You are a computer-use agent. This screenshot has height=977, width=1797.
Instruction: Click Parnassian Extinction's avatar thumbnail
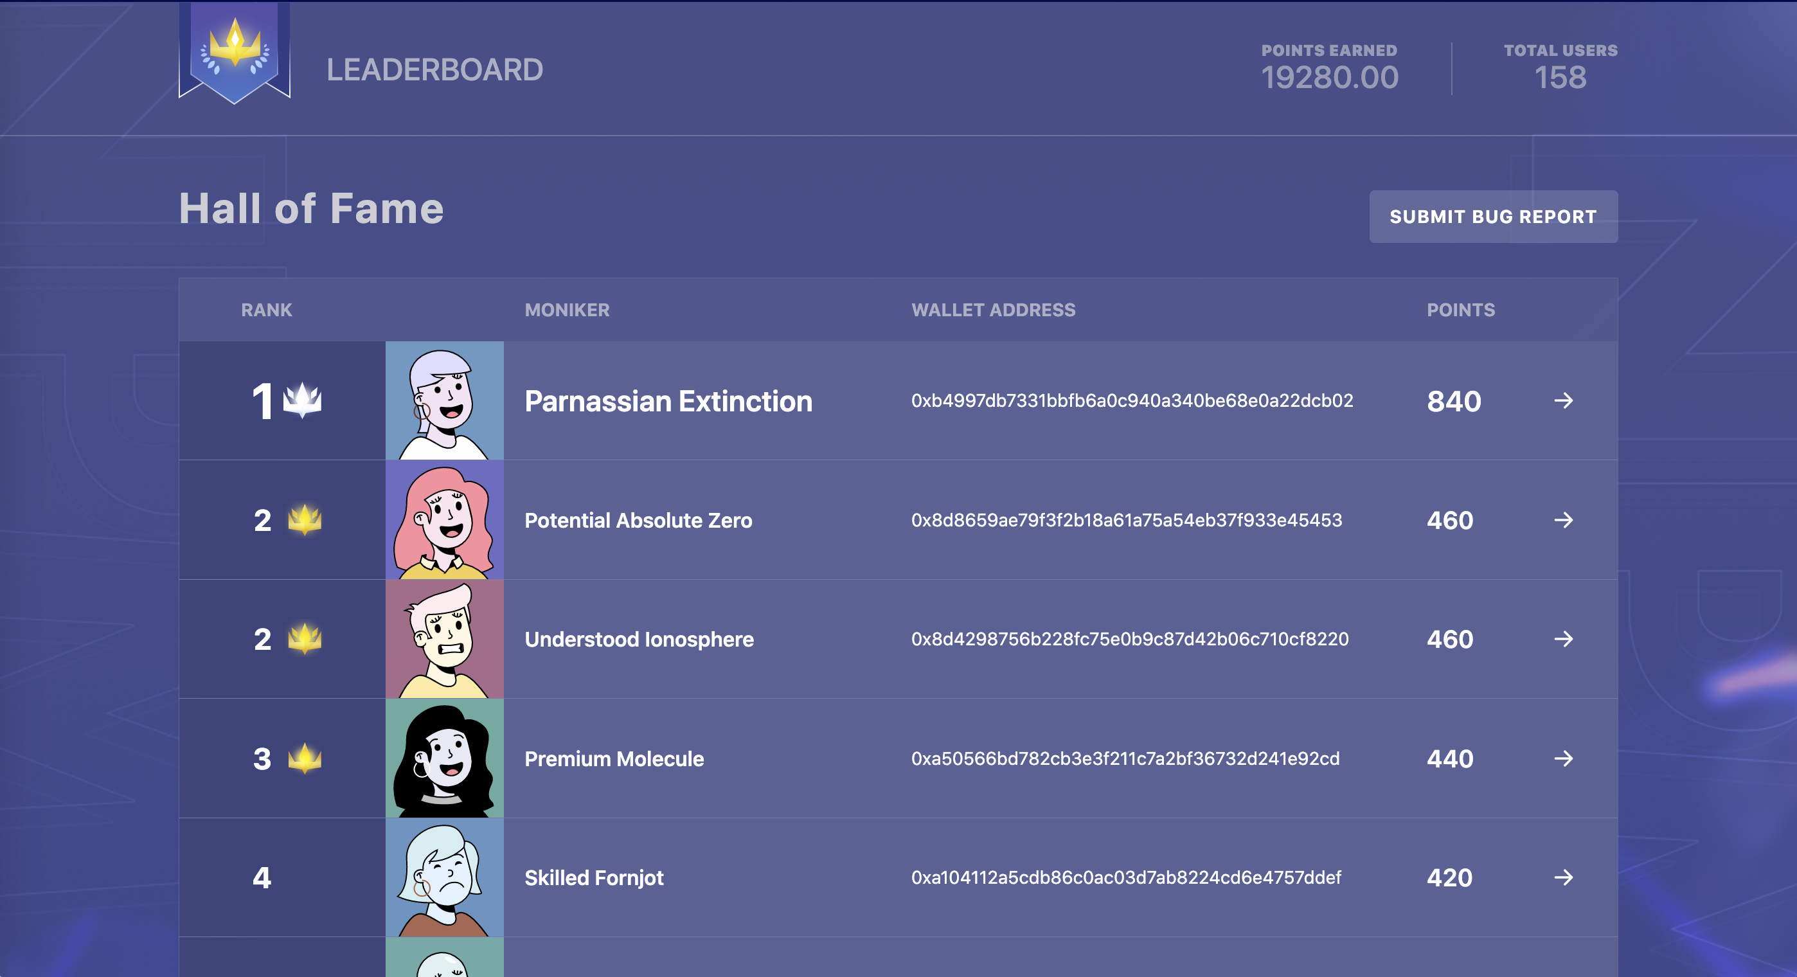(444, 400)
